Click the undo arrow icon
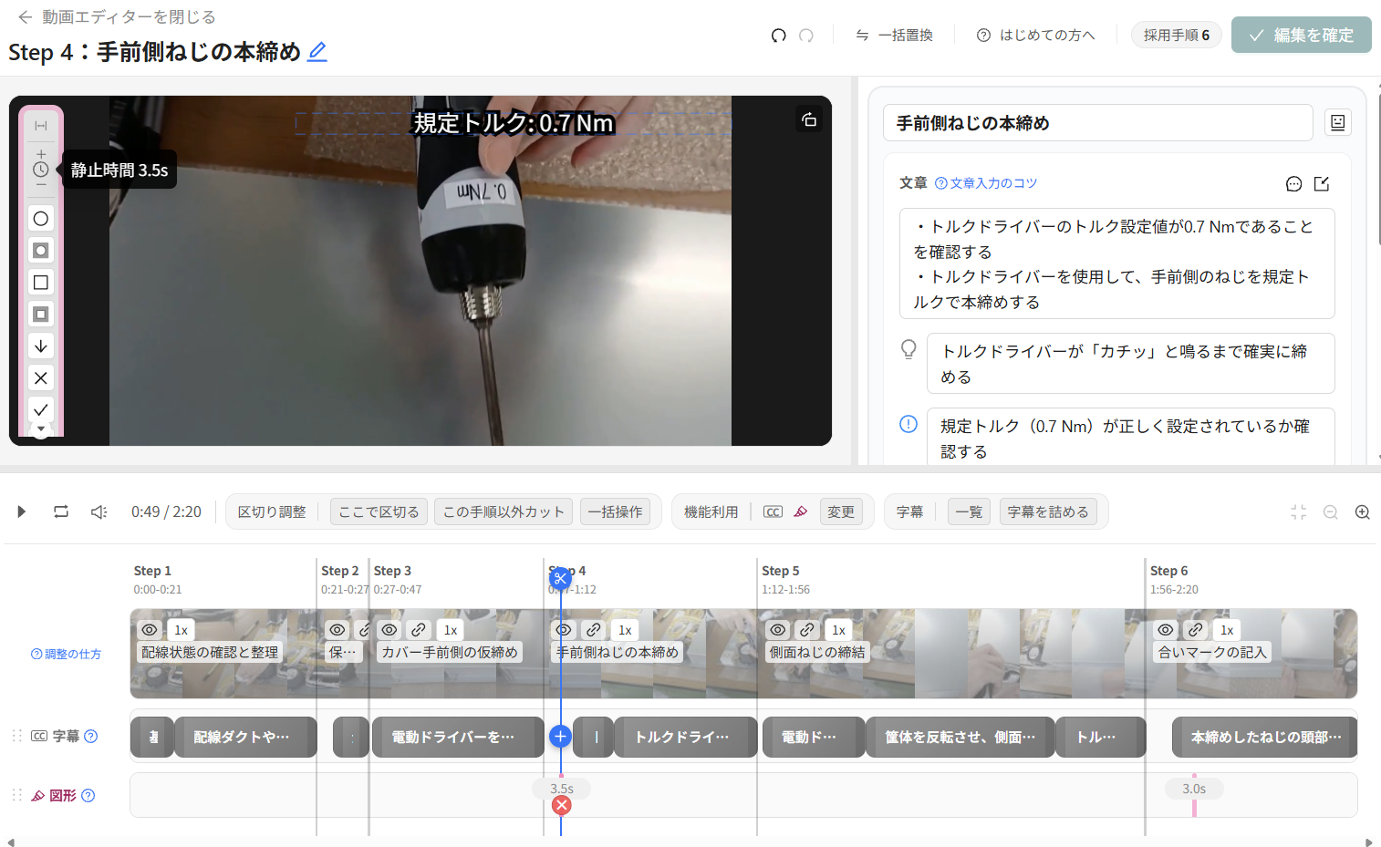The image size is (1381, 847). pyautogui.click(x=778, y=36)
